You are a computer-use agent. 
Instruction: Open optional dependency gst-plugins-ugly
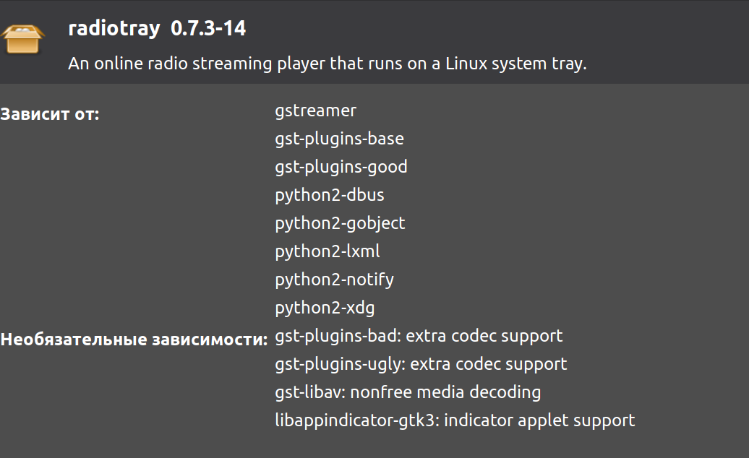340,365
